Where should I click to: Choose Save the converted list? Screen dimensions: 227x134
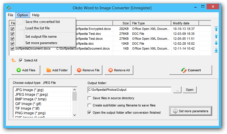(x=46, y=22)
